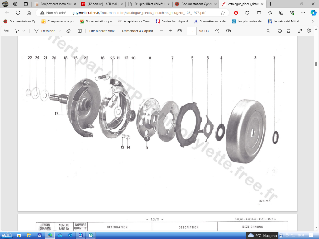319x239 pixels.
Task: Print the PDF document
Action: pos(279,31)
